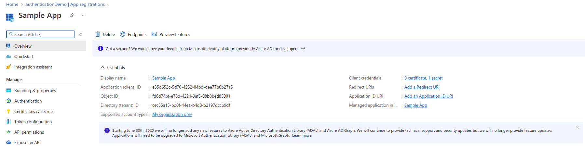Select the Preview features toolbar label

(175, 34)
